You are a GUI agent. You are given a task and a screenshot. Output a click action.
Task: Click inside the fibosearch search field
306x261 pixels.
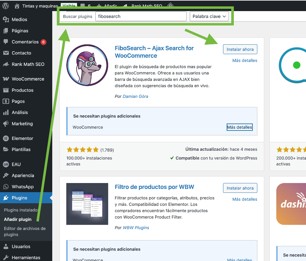(141, 16)
